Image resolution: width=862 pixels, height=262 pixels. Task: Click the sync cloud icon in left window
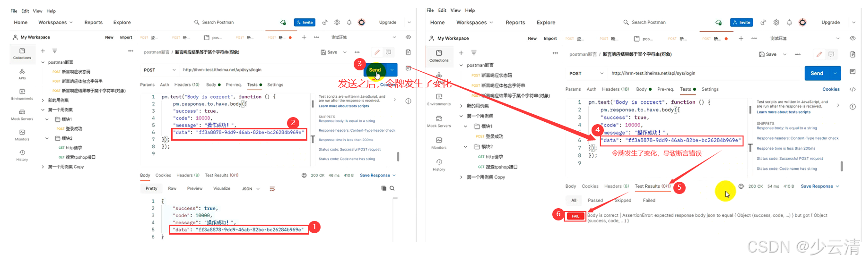(x=283, y=22)
